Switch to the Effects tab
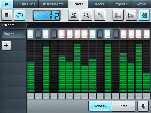Image resolution: width=151 pixels, height=113 pixels. coord(98,4)
